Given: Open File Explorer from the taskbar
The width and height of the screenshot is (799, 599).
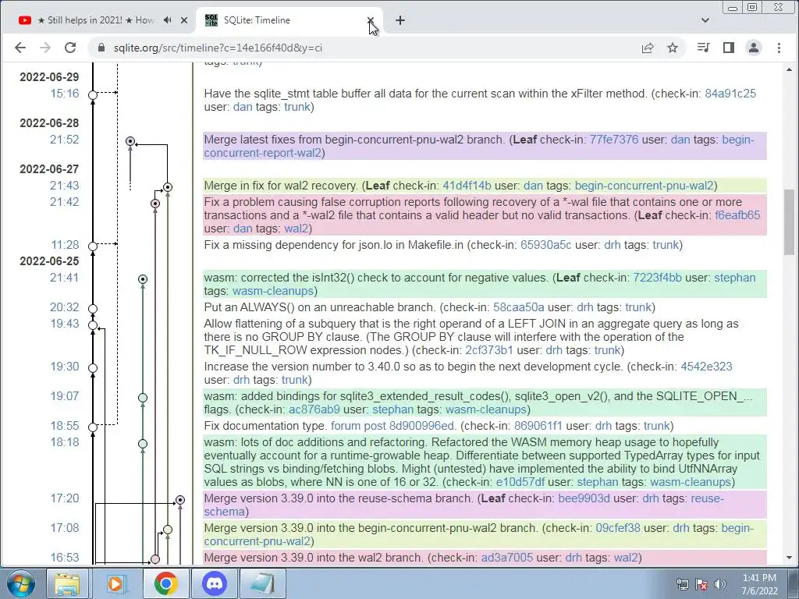Looking at the screenshot, I should point(67,583).
